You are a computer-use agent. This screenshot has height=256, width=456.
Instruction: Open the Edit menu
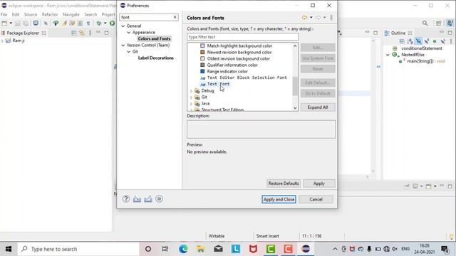[16, 14]
